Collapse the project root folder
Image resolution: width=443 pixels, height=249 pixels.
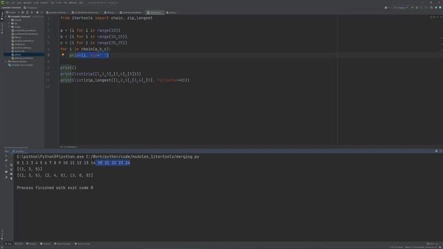click(x=6, y=17)
